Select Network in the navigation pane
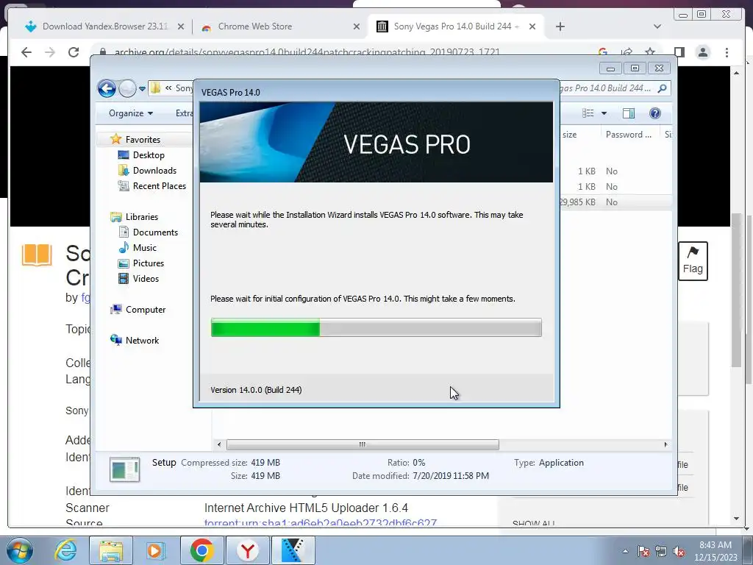 click(x=142, y=340)
